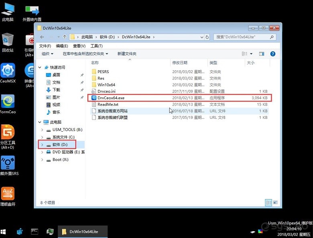Collapse the 快速访问 quick access section
The width and height of the screenshot is (313, 238).
[x=40, y=67]
